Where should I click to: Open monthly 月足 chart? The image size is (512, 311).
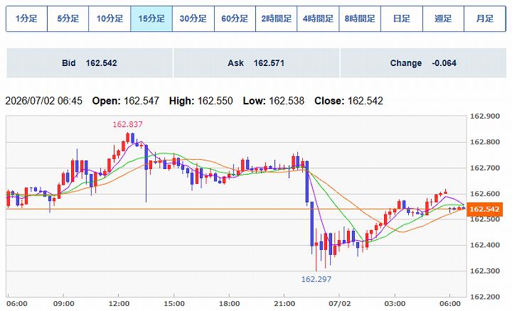click(x=485, y=18)
